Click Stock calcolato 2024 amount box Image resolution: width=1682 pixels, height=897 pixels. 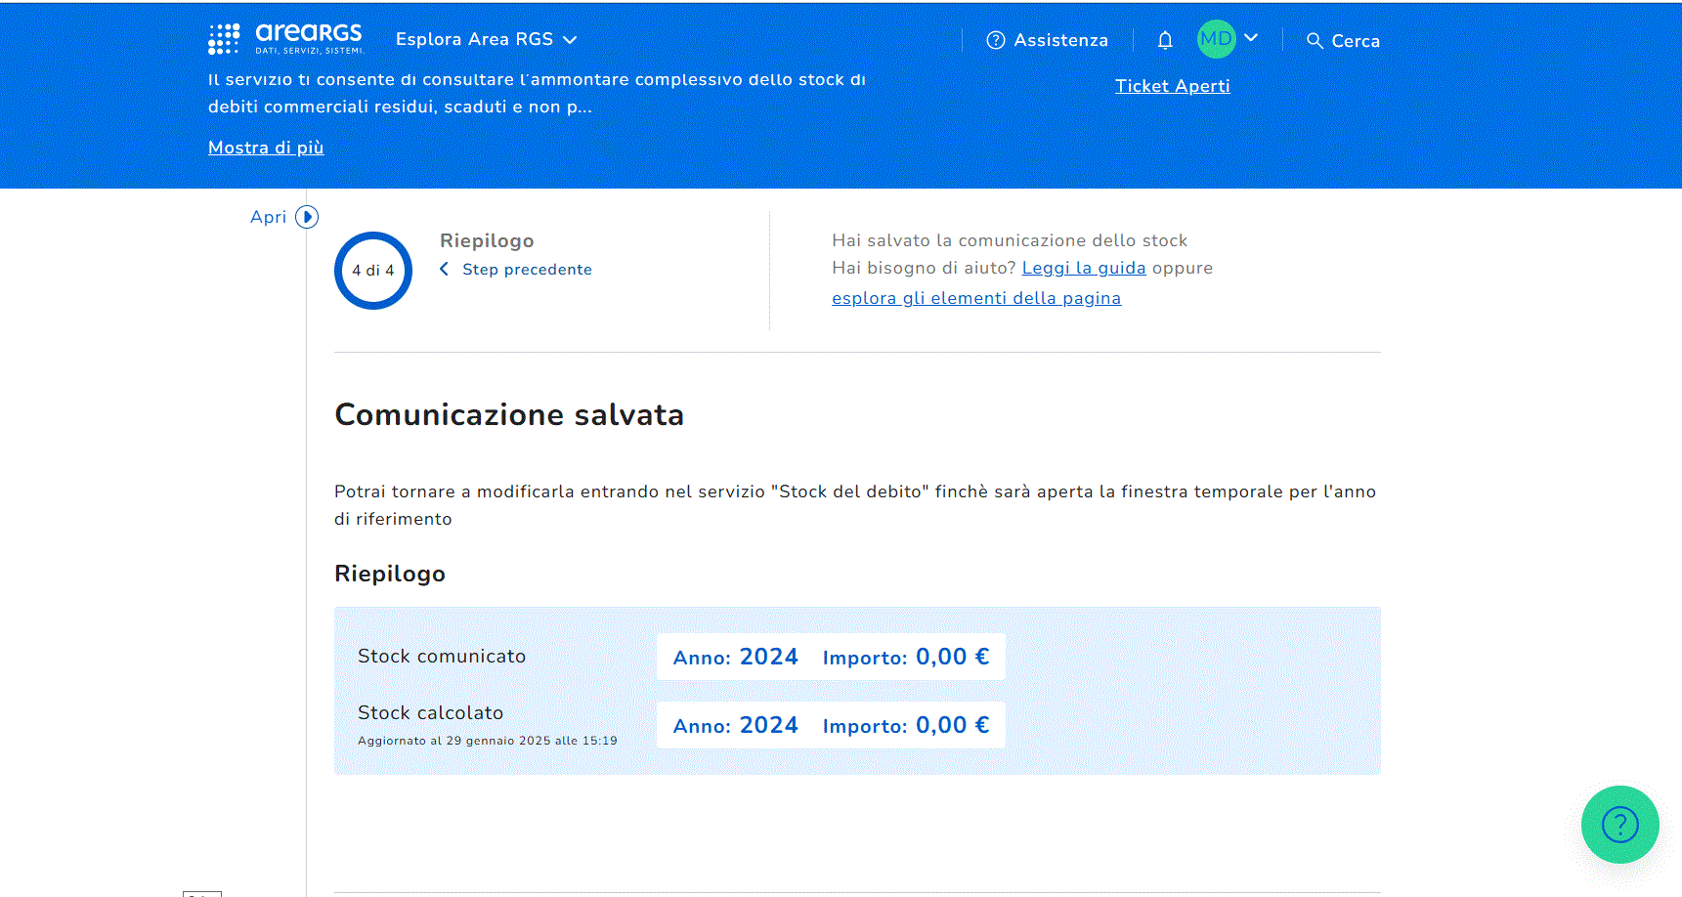click(830, 725)
